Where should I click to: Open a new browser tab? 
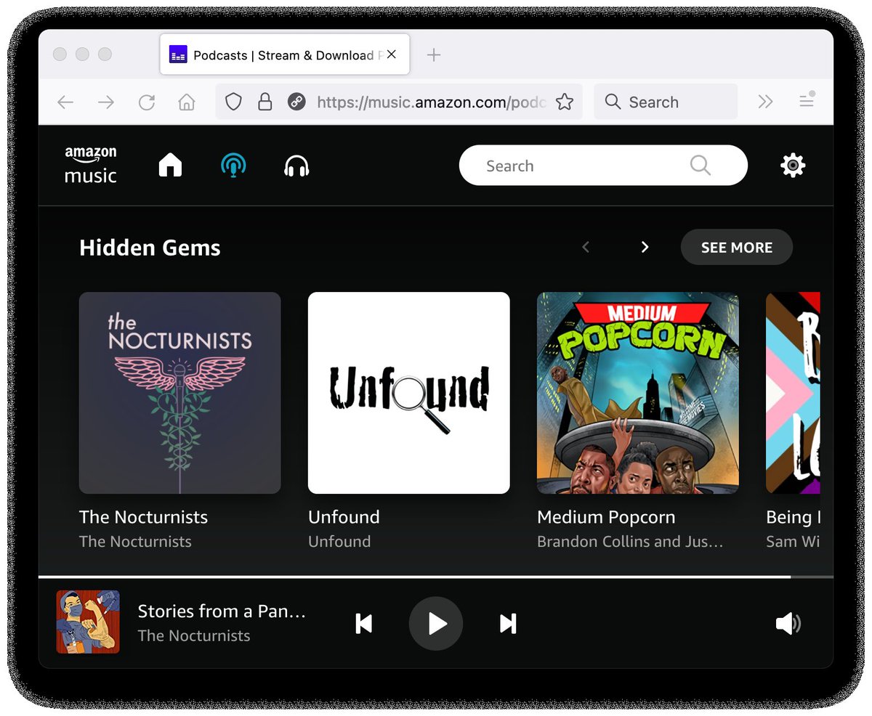434,54
